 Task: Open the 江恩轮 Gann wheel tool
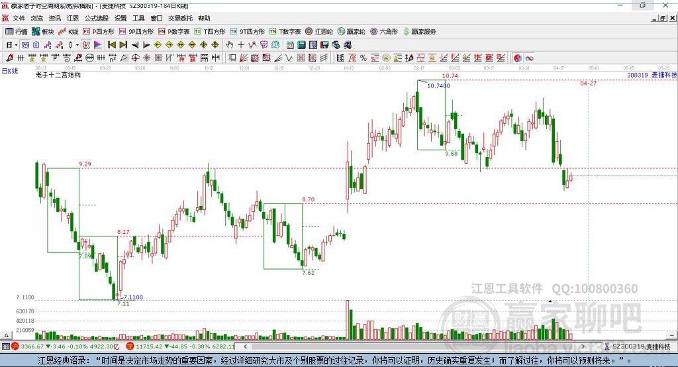[319, 32]
